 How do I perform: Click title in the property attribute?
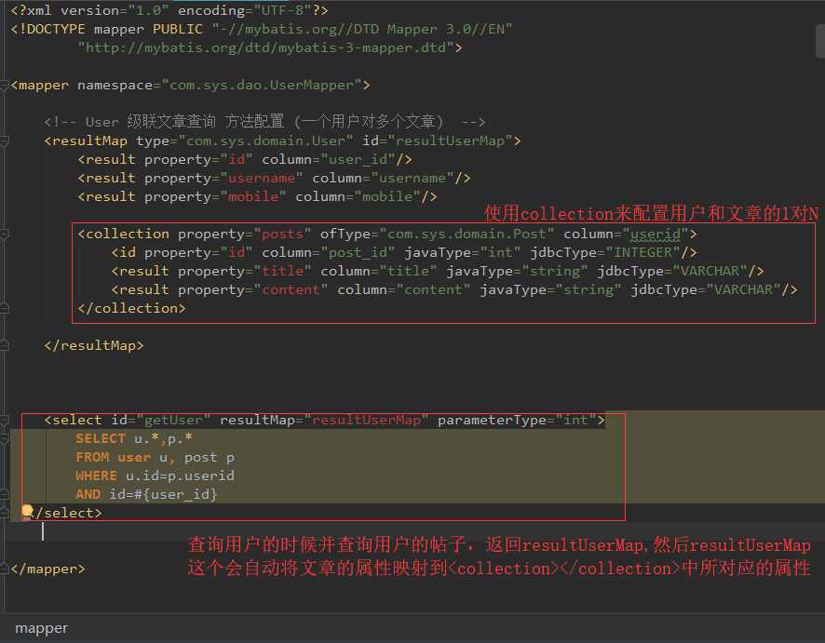pos(282,272)
